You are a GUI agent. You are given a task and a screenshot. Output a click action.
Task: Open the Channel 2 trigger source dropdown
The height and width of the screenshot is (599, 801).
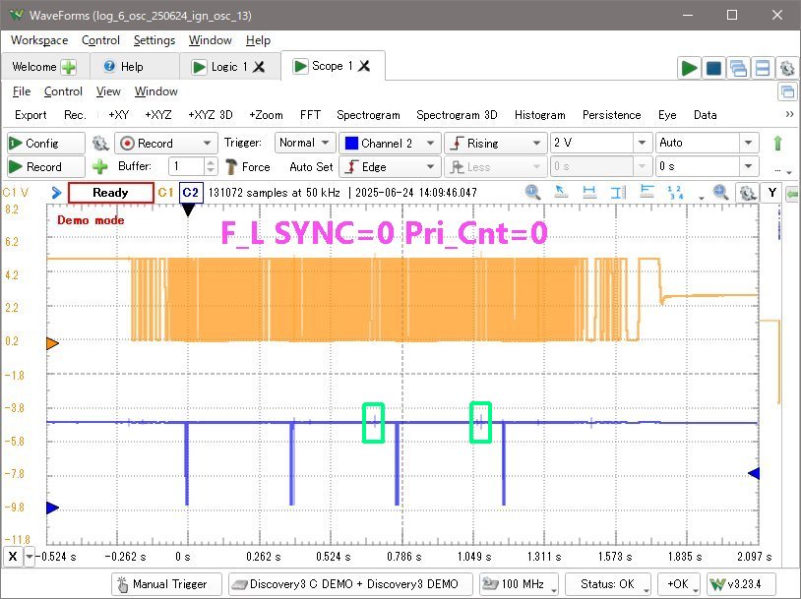(x=390, y=143)
